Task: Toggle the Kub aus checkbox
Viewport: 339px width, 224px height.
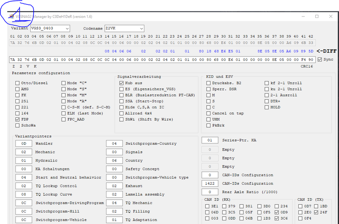Action: pyautogui.click(x=121, y=83)
